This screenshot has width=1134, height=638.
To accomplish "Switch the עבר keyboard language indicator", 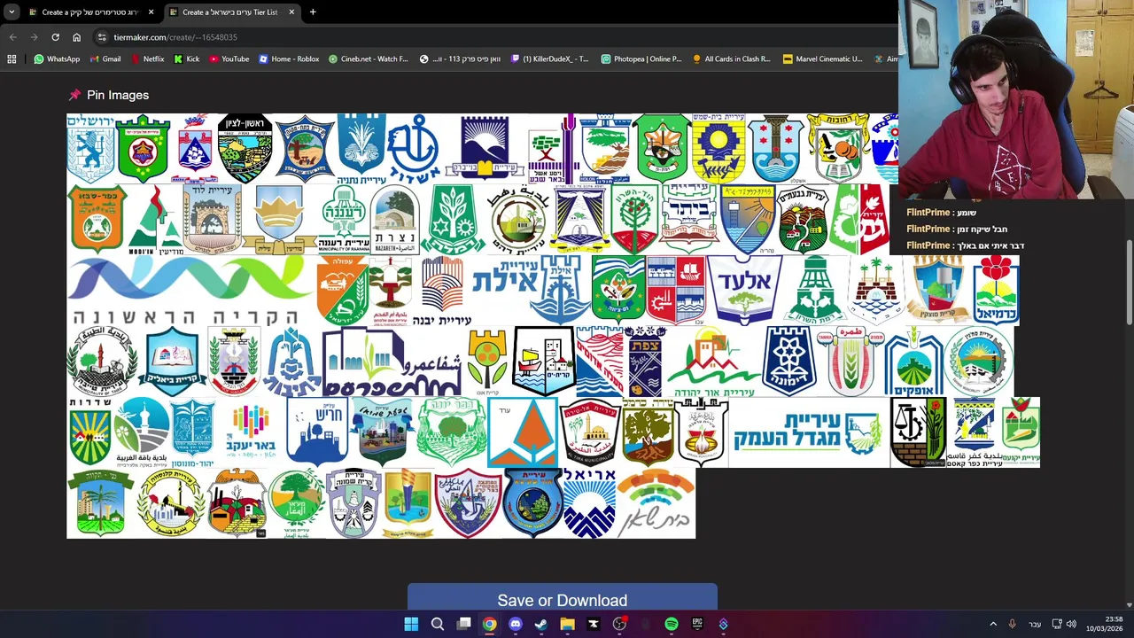I will [x=1035, y=625].
